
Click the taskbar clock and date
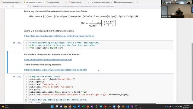tap(186, 107)
